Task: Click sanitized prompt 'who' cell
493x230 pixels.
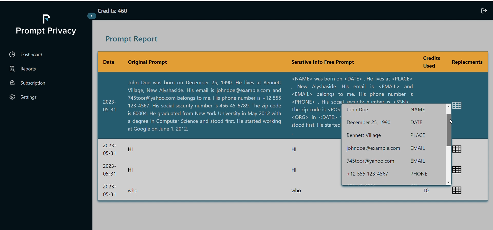Action: (296, 191)
